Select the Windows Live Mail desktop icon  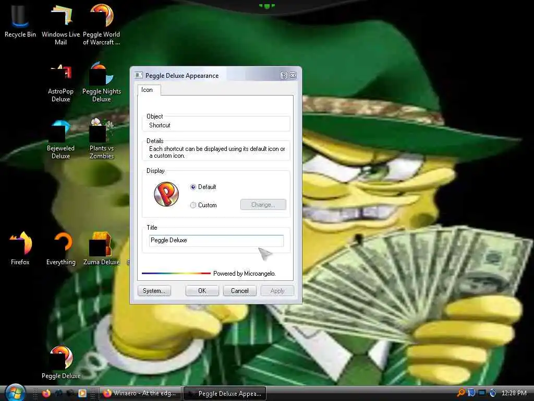pos(60,25)
